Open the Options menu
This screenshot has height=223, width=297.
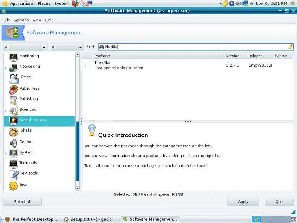[x=22, y=20]
